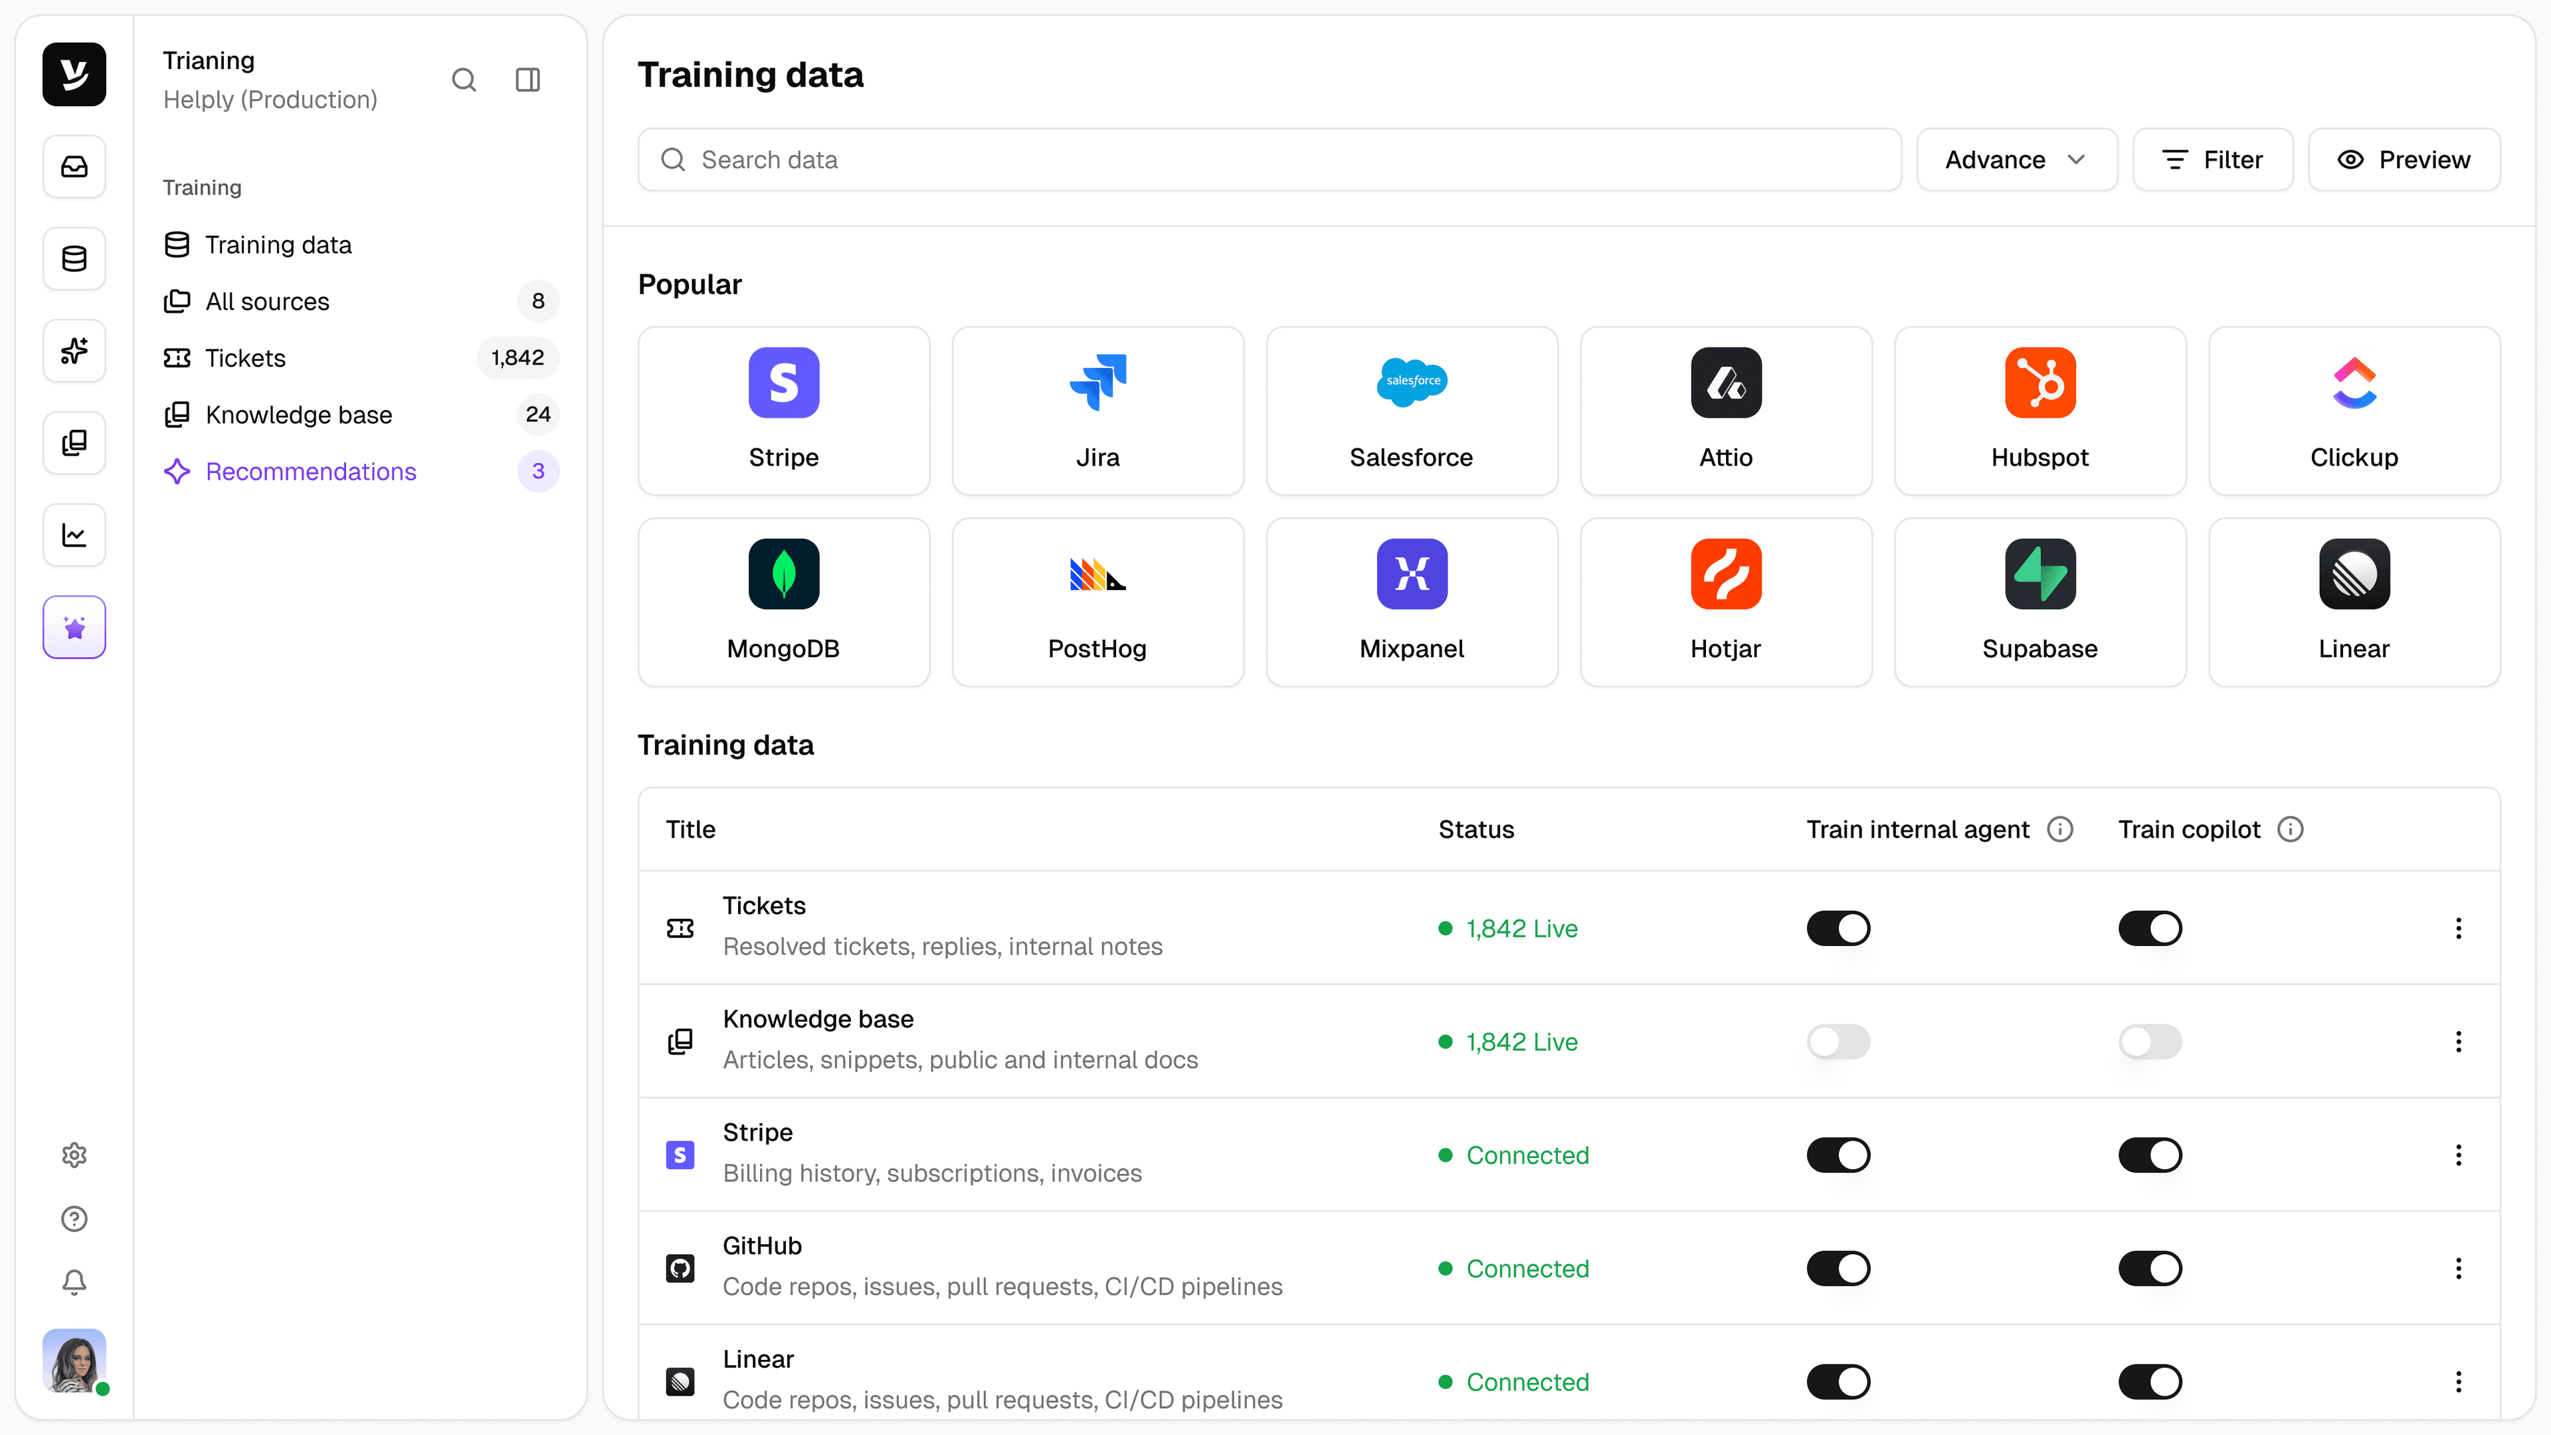Select the Hotjar integration card
The width and height of the screenshot is (2551, 1435).
[x=1726, y=602]
